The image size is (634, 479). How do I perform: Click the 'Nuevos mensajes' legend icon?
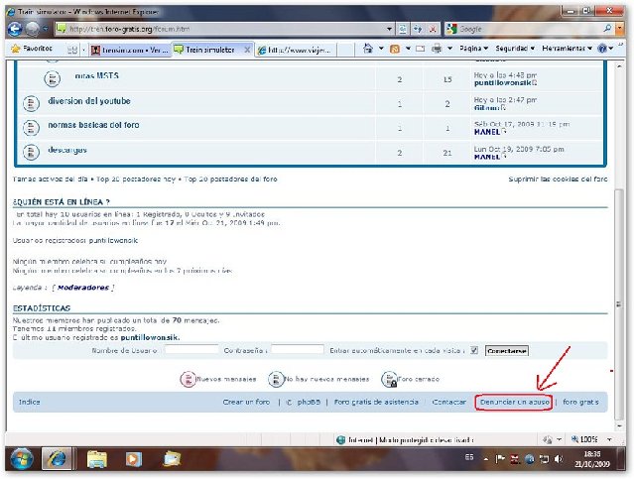[188, 379]
